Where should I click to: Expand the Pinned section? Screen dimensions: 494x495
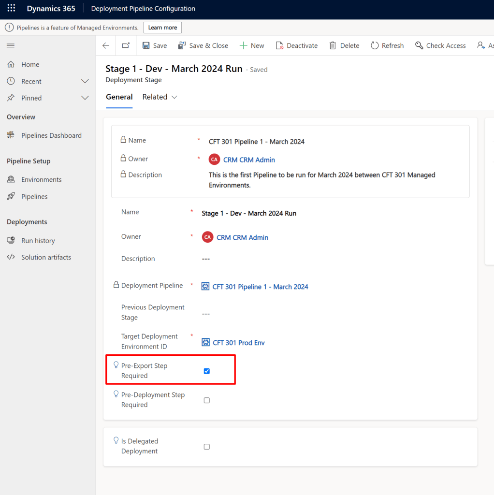coord(85,98)
